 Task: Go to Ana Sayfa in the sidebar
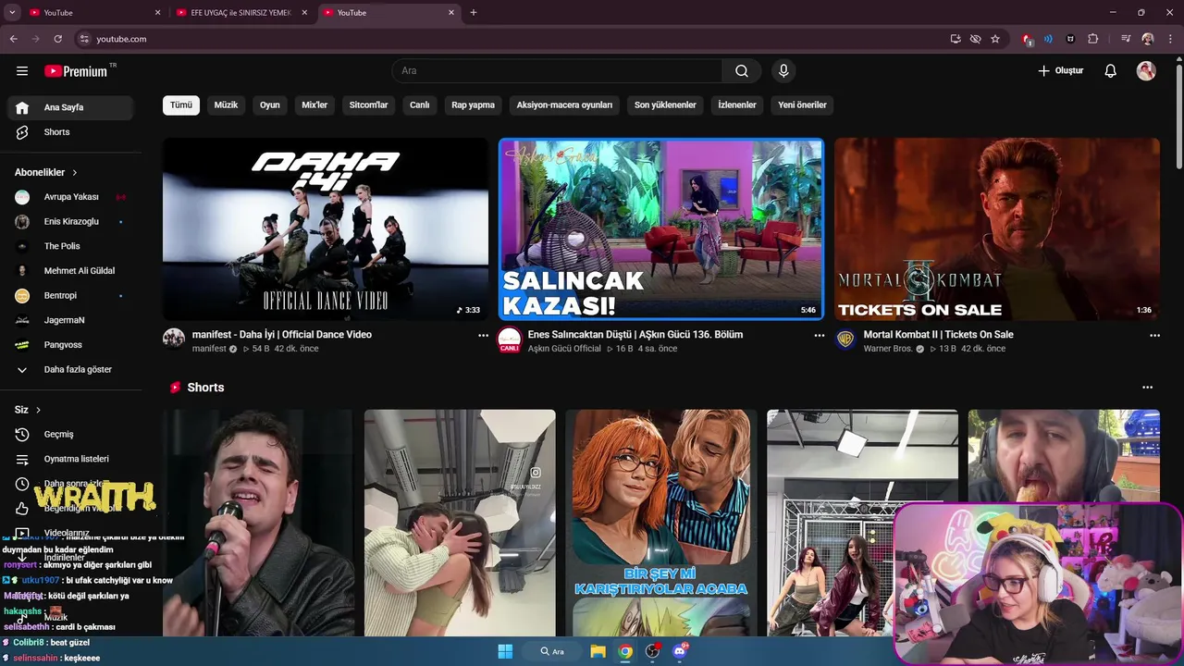pos(71,107)
